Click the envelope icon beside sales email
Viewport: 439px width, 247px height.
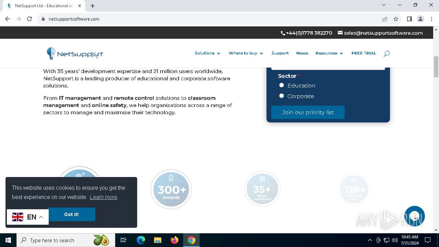(340, 33)
